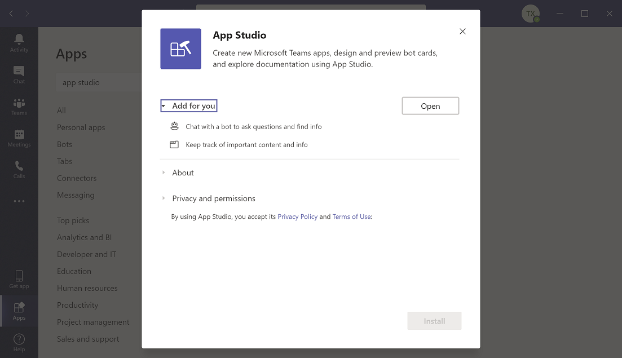Click the Apps page heading
Screen dimensions: 622x358
[72, 54]
